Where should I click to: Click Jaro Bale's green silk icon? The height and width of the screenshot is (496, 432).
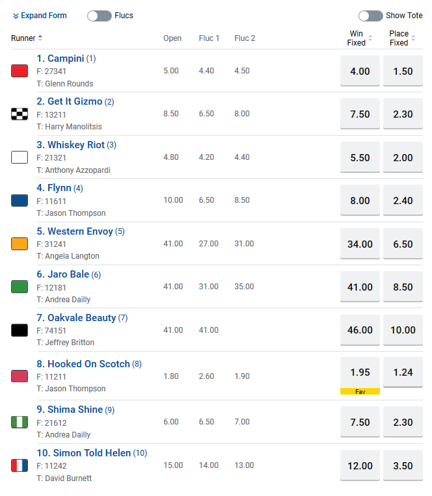(20, 287)
